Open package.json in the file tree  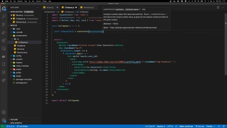pos(22,83)
